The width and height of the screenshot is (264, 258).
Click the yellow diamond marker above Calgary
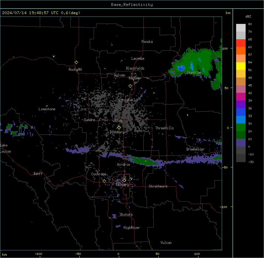pyautogui.click(x=124, y=180)
